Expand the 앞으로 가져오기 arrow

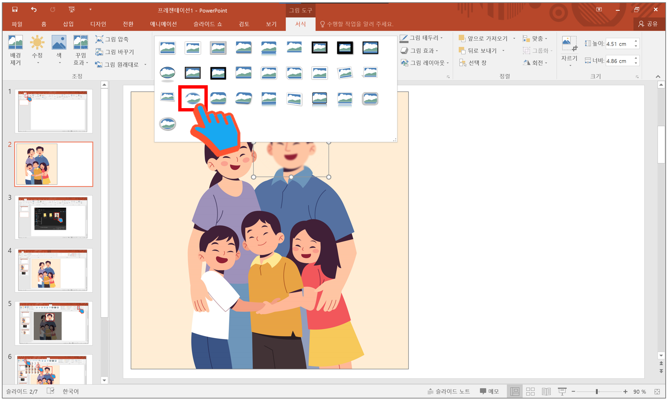click(514, 38)
